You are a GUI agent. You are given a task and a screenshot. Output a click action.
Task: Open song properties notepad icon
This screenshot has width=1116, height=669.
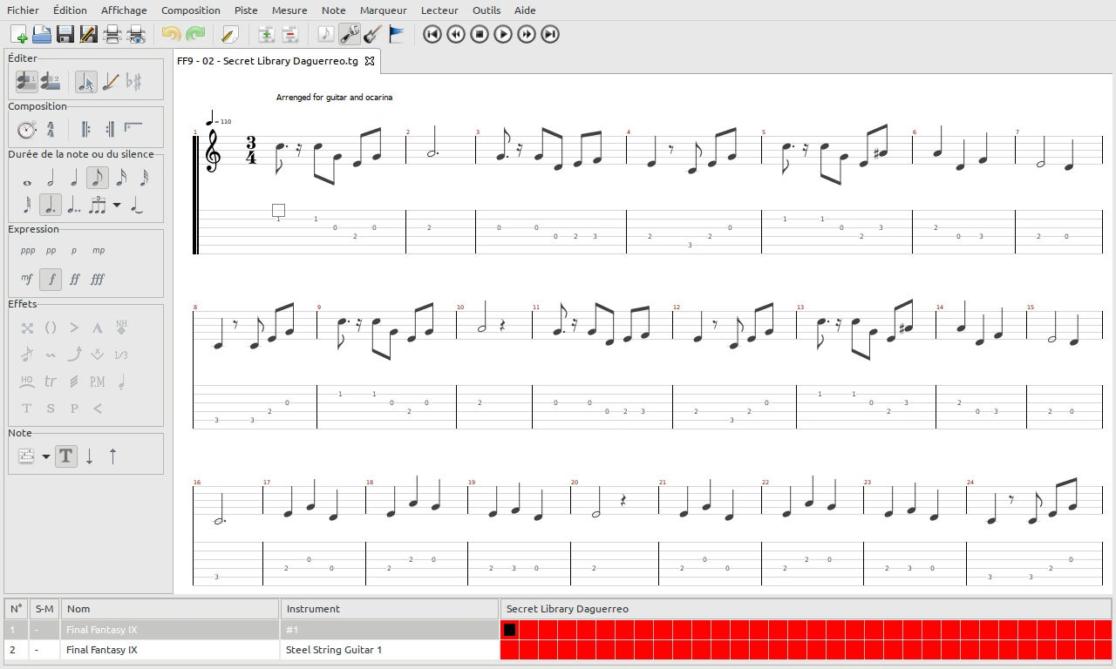click(229, 34)
